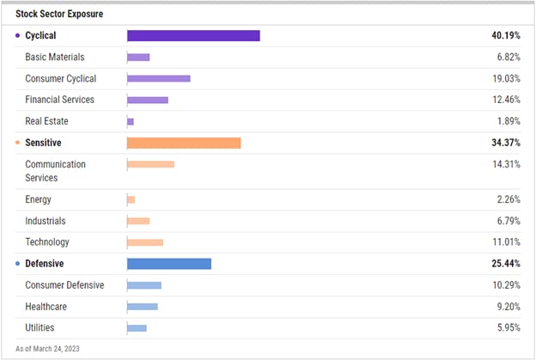Click the Stock Sector Exposure heading

pos(57,14)
